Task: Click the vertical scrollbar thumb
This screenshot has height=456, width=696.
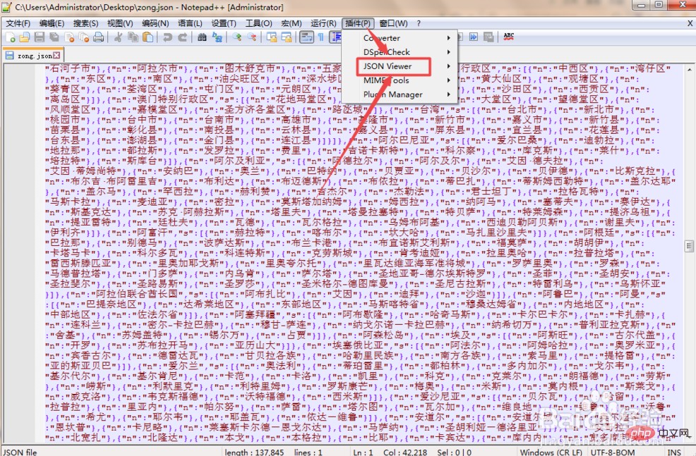Action: 690,246
